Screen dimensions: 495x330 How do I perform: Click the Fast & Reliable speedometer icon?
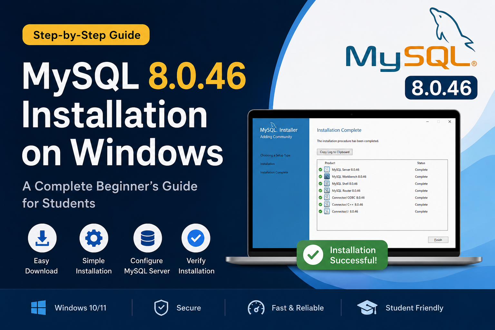pyautogui.click(x=256, y=308)
